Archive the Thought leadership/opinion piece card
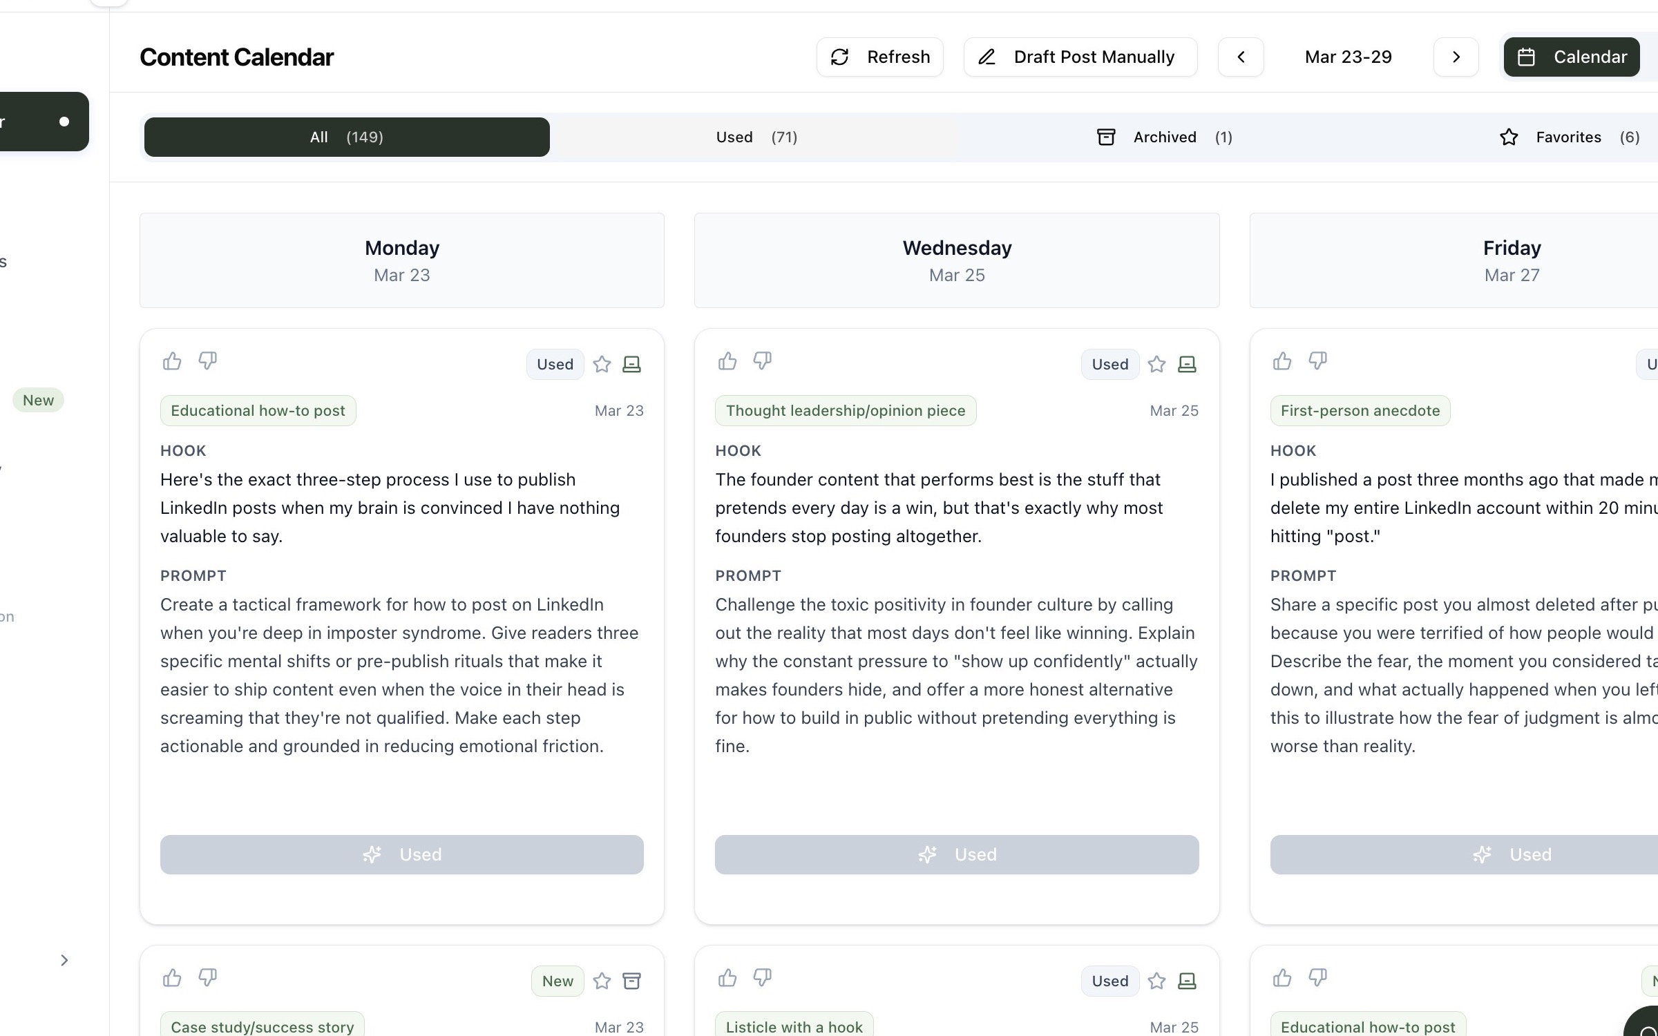The height and width of the screenshot is (1036, 1658). [x=1187, y=364]
